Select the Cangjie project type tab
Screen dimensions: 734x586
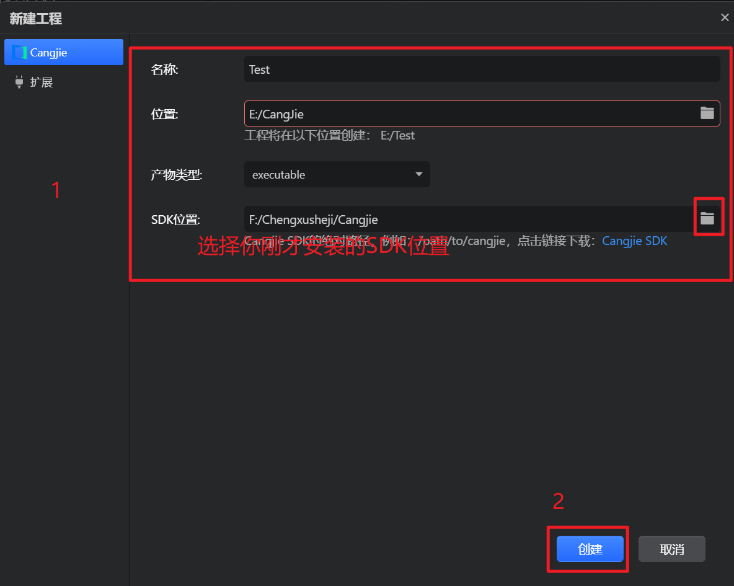click(x=64, y=53)
